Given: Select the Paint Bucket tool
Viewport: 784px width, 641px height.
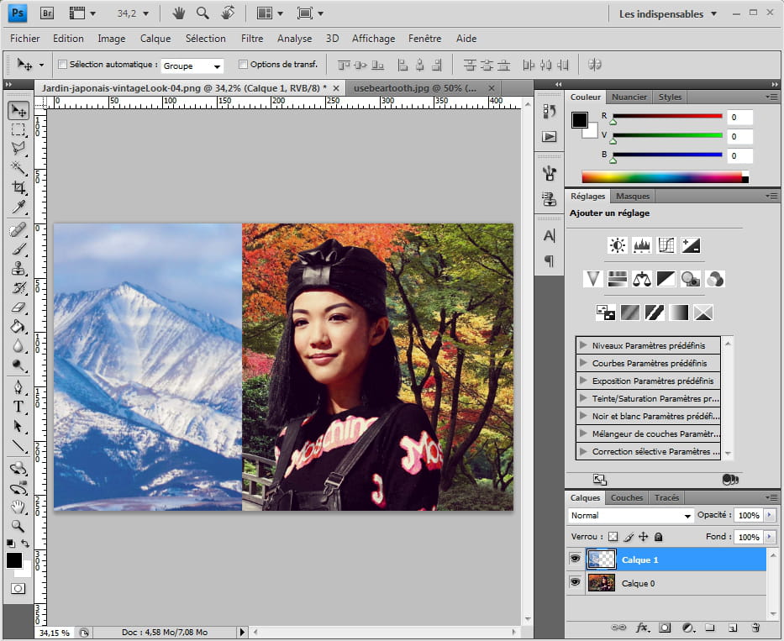Looking at the screenshot, I should pyautogui.click(x=18, y=327).
